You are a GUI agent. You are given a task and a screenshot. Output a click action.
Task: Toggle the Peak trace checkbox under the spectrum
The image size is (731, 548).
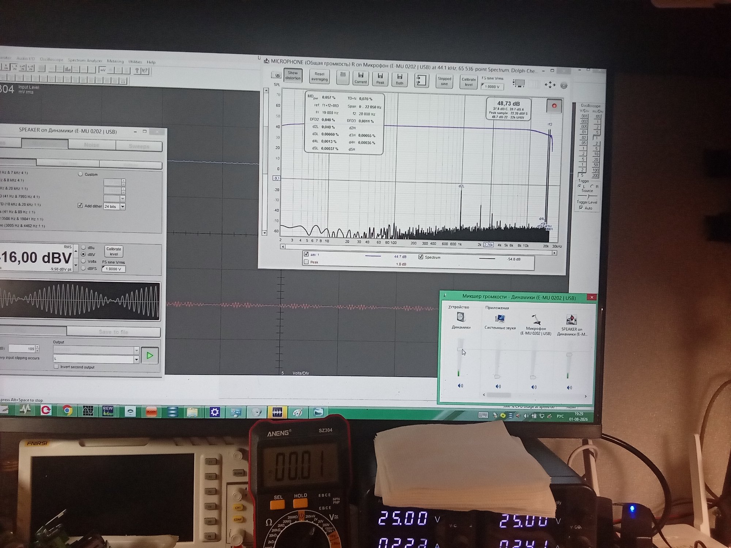[306, 262]
